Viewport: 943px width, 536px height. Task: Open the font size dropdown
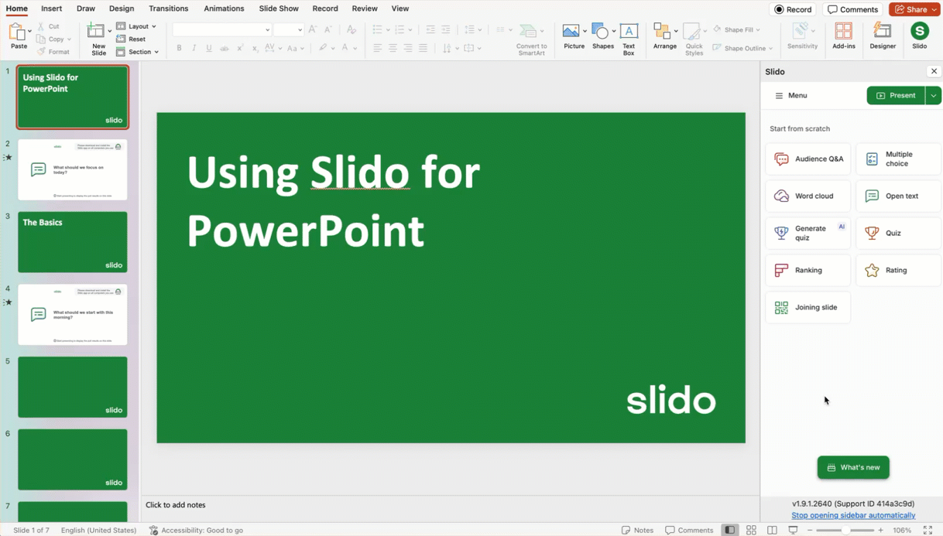pos(300,30)
